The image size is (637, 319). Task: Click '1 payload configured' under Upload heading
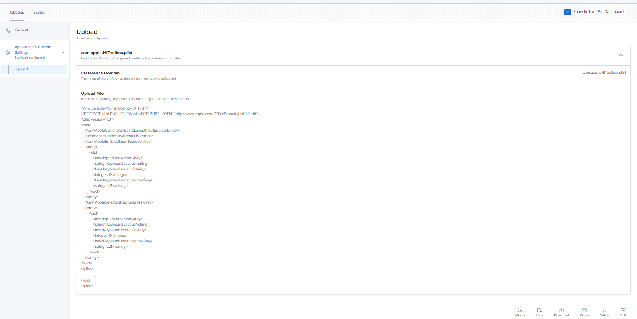(x=92, y=38)
